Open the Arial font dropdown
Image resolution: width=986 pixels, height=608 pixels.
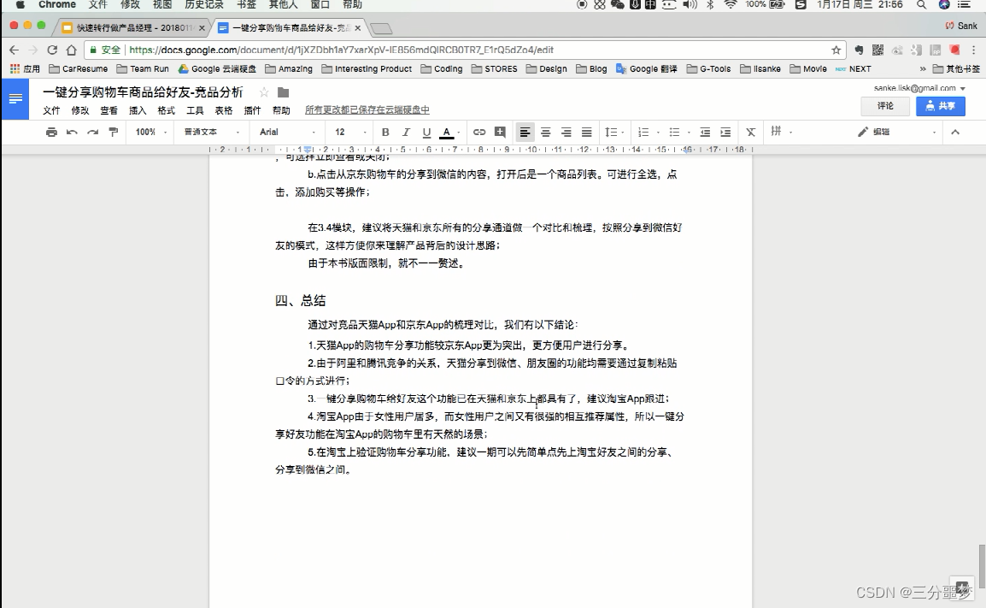tap(287, 133)
